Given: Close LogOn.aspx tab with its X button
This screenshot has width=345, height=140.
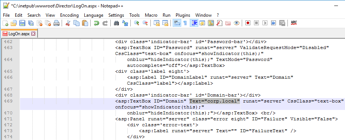Looking at the screenshot, I should tap(33, 33).
